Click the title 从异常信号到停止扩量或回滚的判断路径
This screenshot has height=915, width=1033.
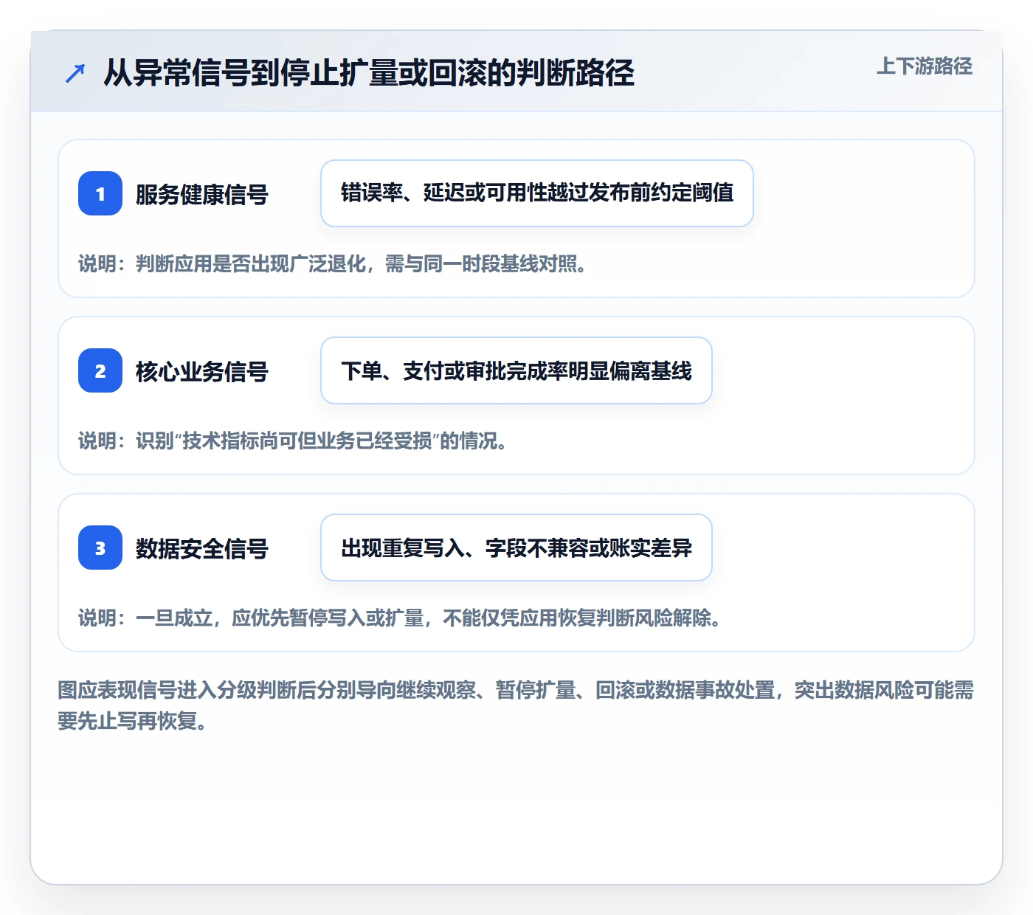click(x=369, y=73)
